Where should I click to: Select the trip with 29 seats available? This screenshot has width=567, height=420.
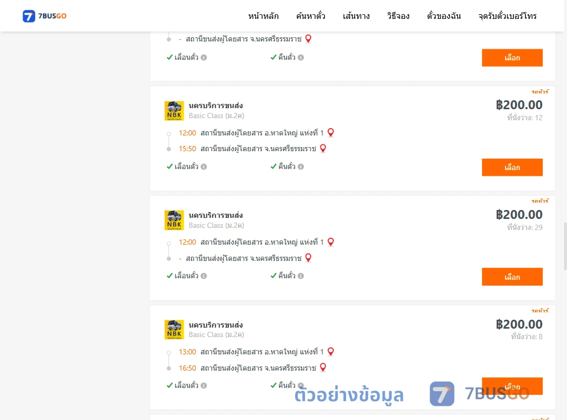tap(512, 277)
